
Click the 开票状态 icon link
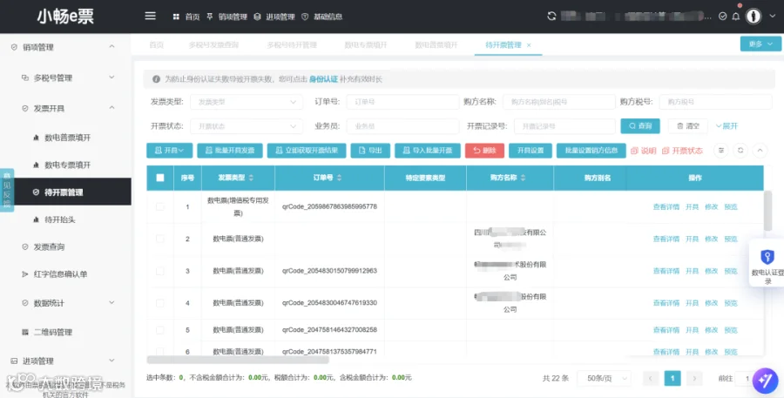click(682, 151)
